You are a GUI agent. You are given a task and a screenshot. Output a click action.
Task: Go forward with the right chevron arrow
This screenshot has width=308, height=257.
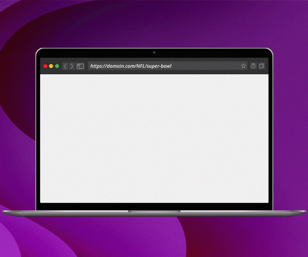(x=72, y=66)
